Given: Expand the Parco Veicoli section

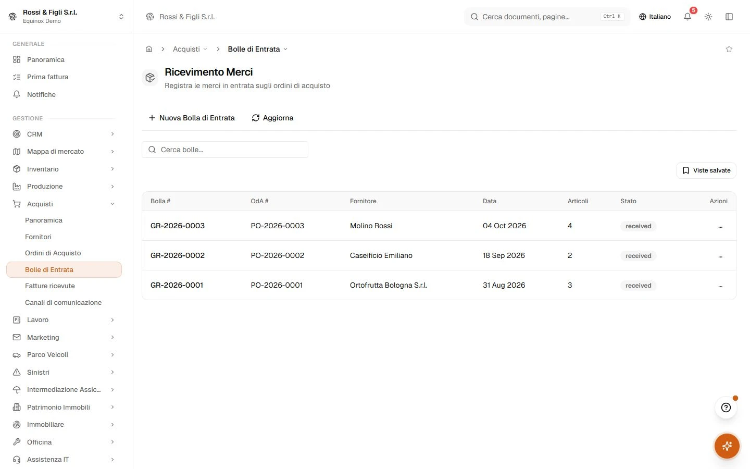Looking at the screenshot, I should pos(64,355).
